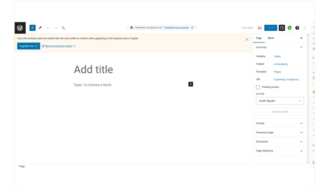Click the Undo arrow icon
This screenshot has height=189, width=329.
(x=48, y=28)
